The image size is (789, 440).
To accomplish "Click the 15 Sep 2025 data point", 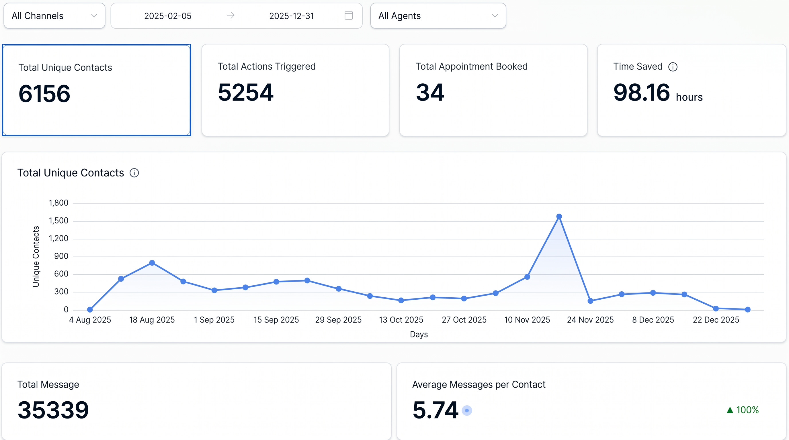I will pos(276,282).
